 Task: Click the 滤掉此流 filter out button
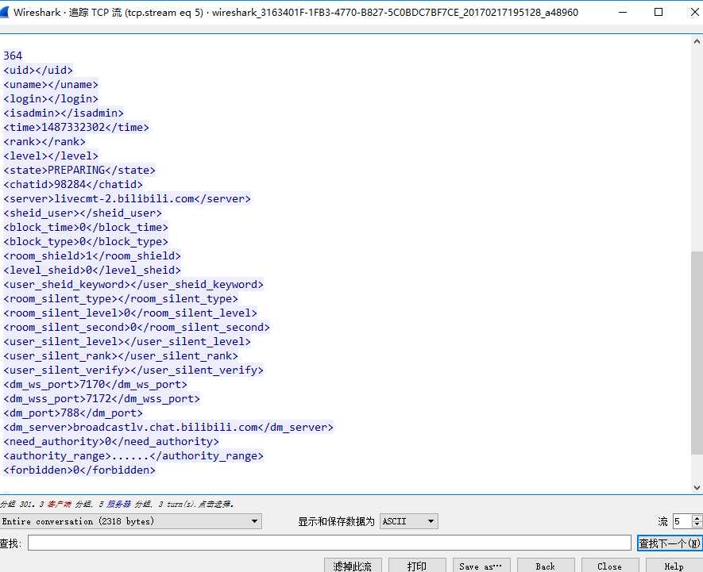(353, 566)
